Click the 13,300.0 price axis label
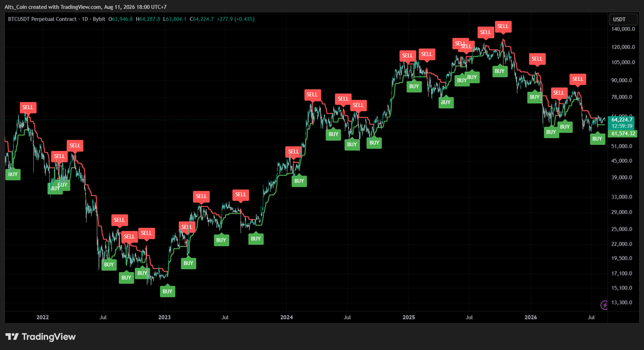The width and height of the screenshot is (644, 350). pos(622,303)
